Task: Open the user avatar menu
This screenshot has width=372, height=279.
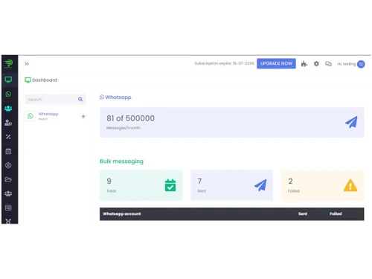Action: [361, 64]
